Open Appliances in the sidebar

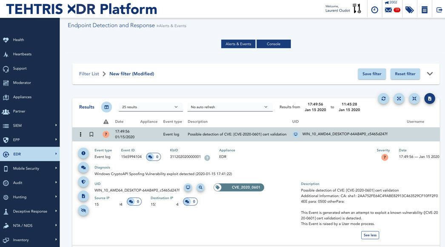(22, 97)
